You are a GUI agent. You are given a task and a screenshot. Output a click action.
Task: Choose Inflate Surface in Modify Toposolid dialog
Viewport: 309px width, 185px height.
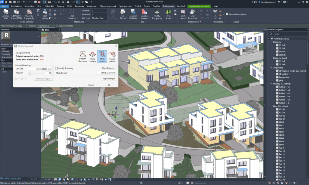coord(92,57)
